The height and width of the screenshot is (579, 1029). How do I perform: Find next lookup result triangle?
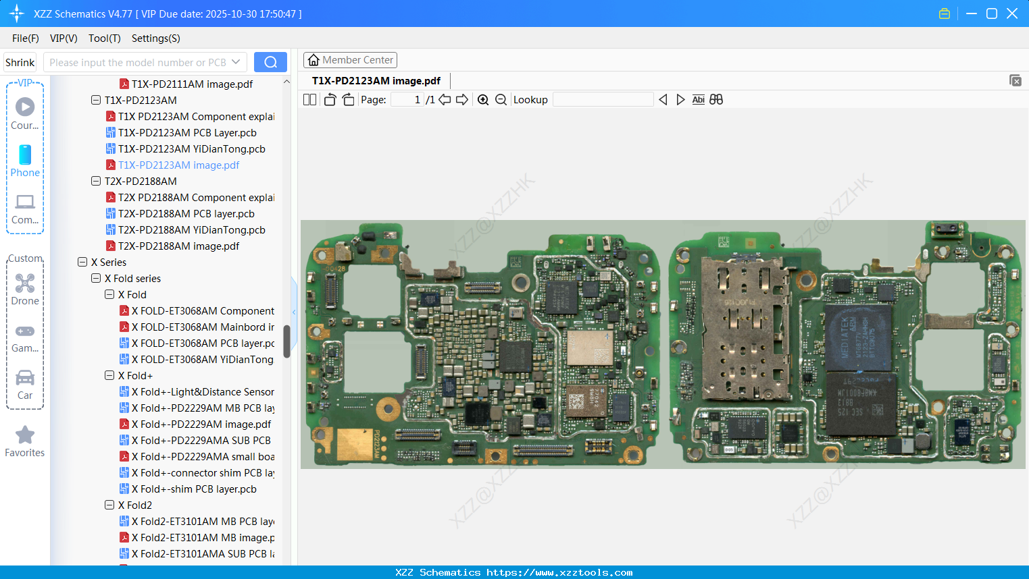point(680,100)
